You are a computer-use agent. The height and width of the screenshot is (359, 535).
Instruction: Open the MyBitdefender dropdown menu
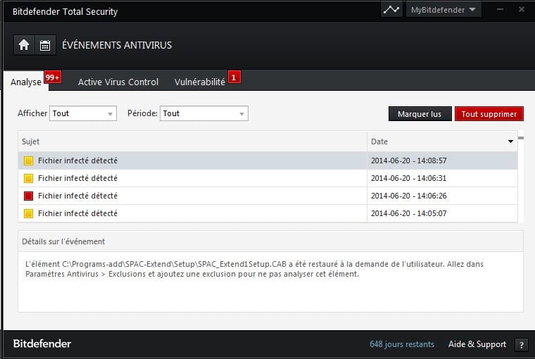click(443, 10)
